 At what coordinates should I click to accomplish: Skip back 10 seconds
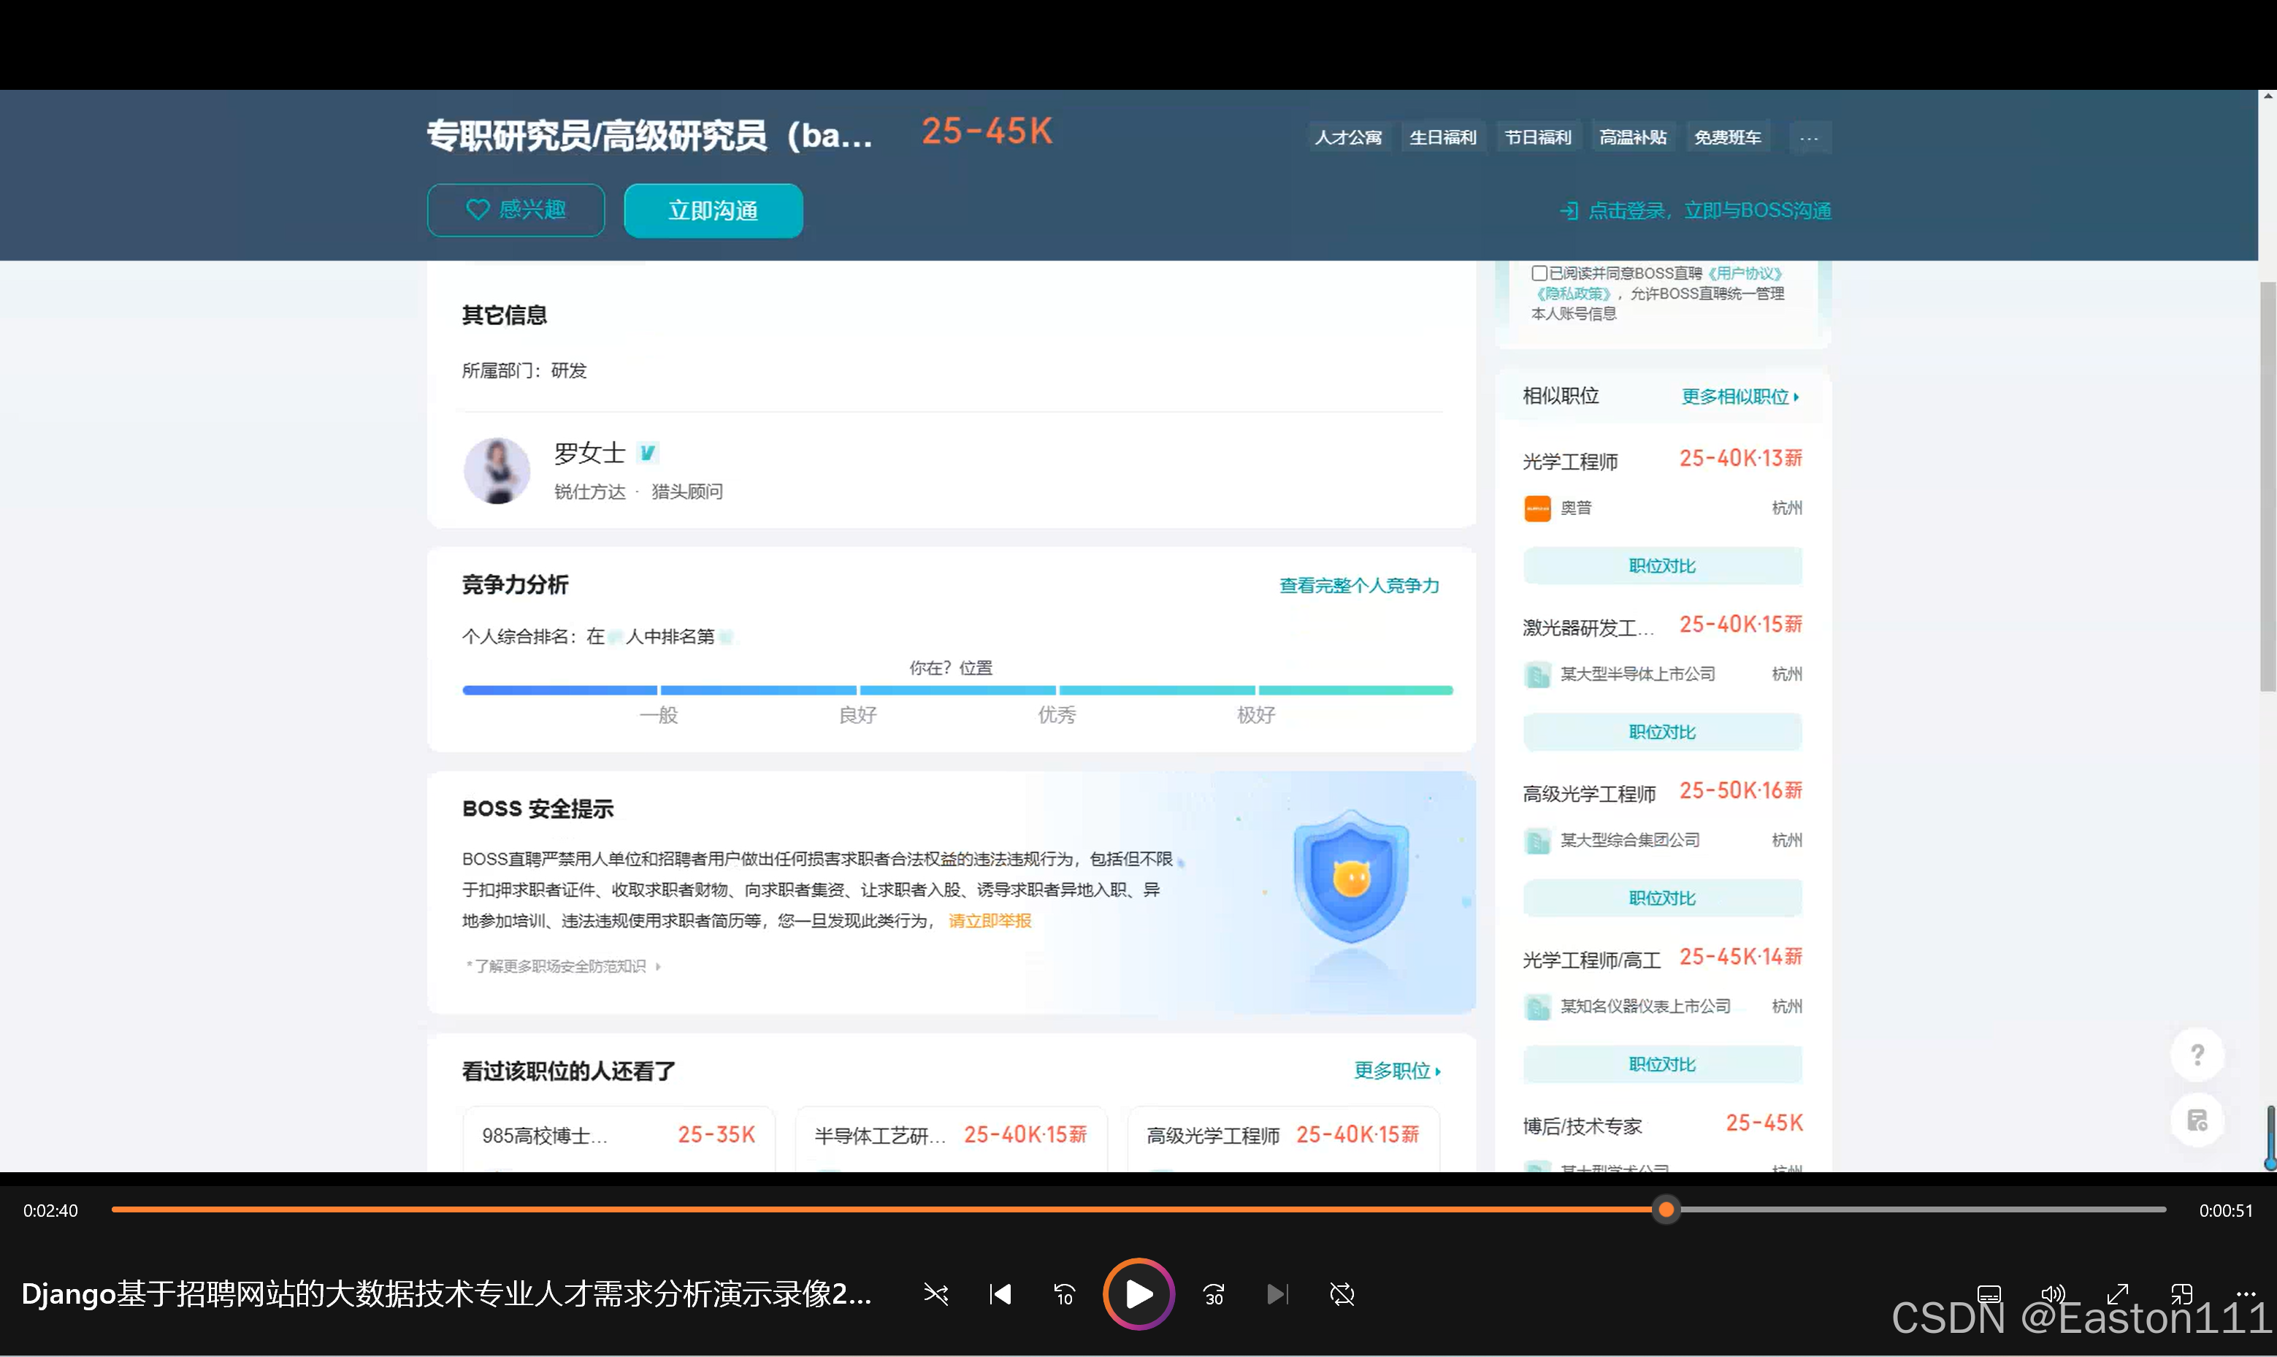pyautogui.click(x=1064, y=1294)
